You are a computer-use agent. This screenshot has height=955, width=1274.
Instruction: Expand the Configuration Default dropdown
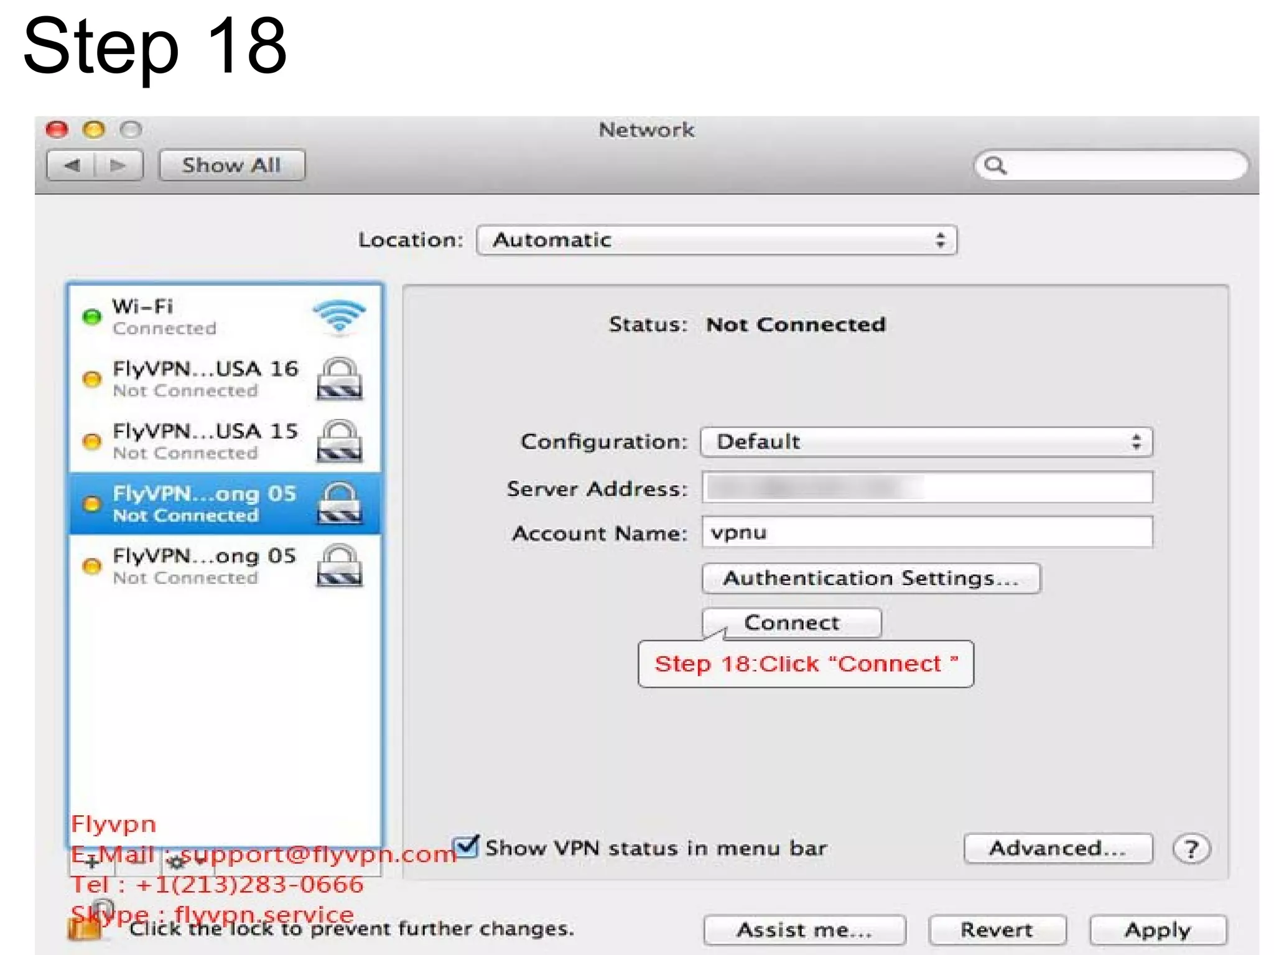pyautogui.click(x=926, y=442)
